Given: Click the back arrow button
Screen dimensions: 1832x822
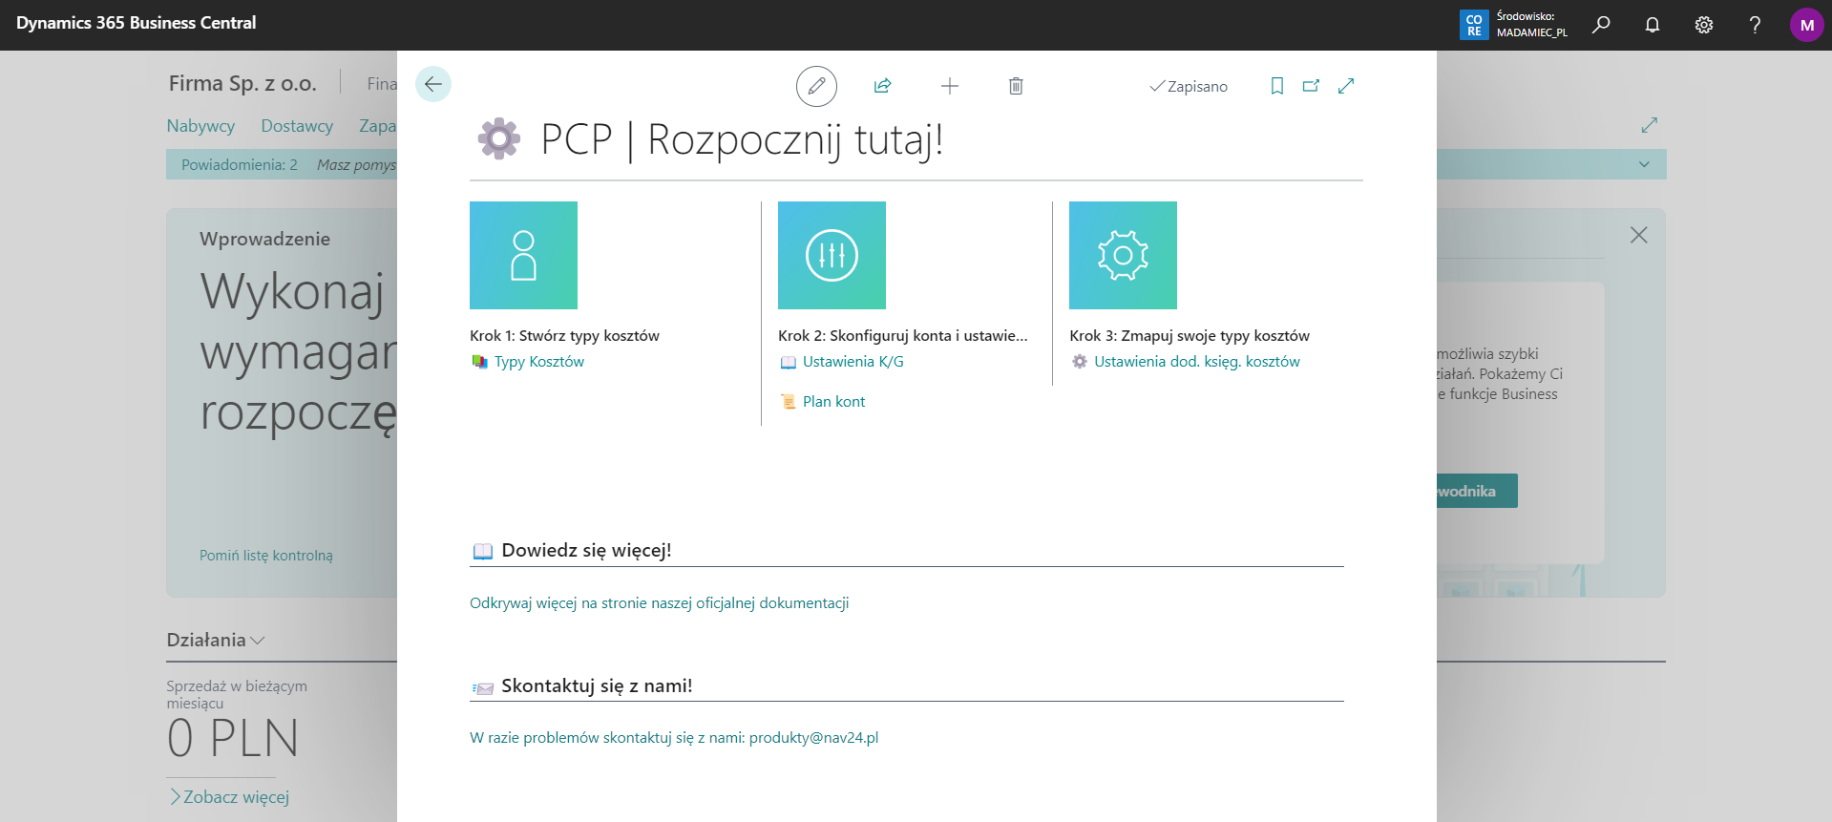Looking at the screenshot, I should pyautogui.click(x=433, y=85).
